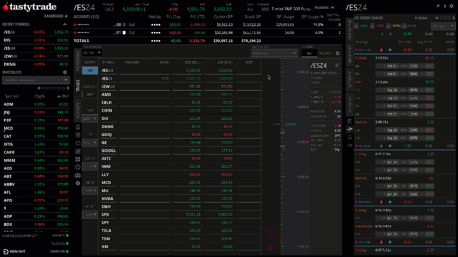Open the Trade Mode ACTIVE dropdown
The height and width of the screenshot is (257, 458).
pyautogui.click(x=92, y=53)
